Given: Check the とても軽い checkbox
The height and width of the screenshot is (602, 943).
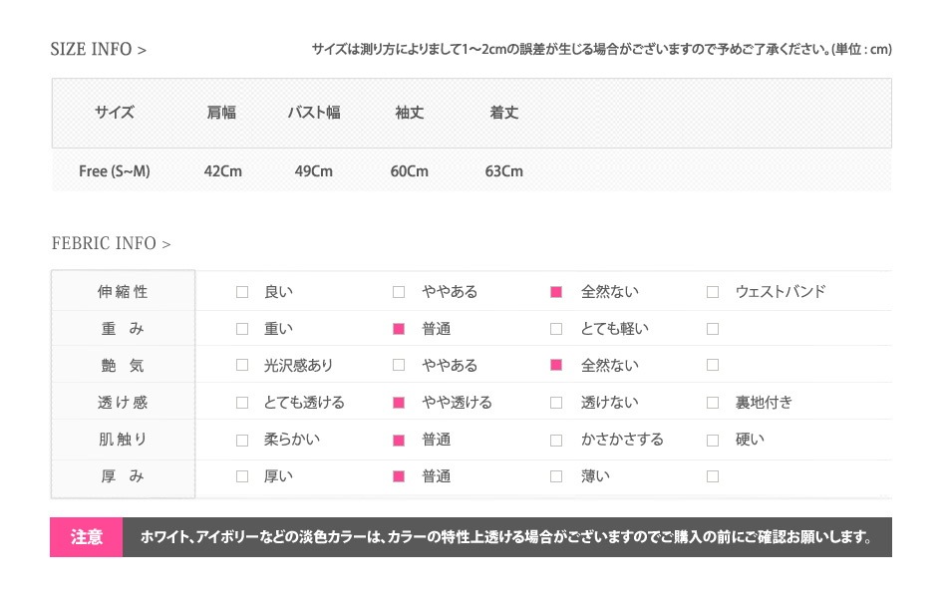Looking at the screenshot, I should tap(556, 329).
